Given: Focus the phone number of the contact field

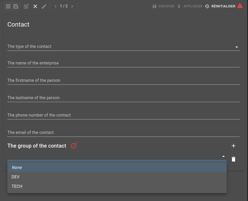Looking at the screenshot, I should coord(124,115).
